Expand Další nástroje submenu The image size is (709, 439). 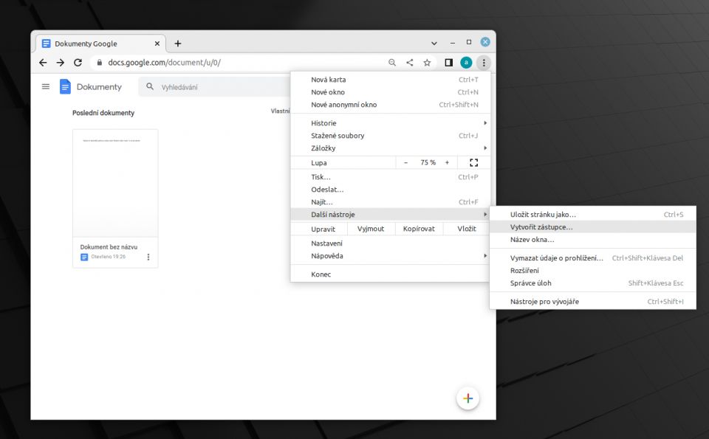pos(390,215)
